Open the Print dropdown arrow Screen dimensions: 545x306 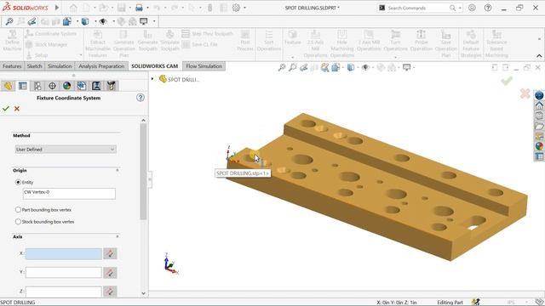coord(147,8)
